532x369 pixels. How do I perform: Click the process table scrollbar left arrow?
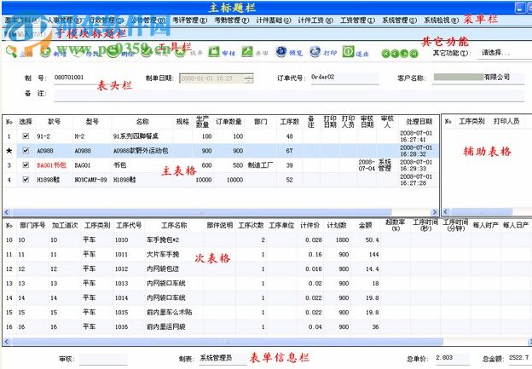7,342
